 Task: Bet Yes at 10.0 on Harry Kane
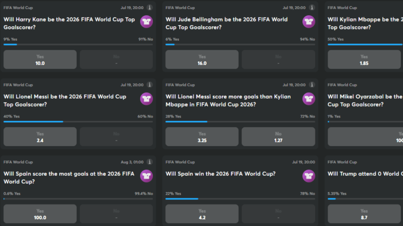pyautogui.click(x=40, y=60)
